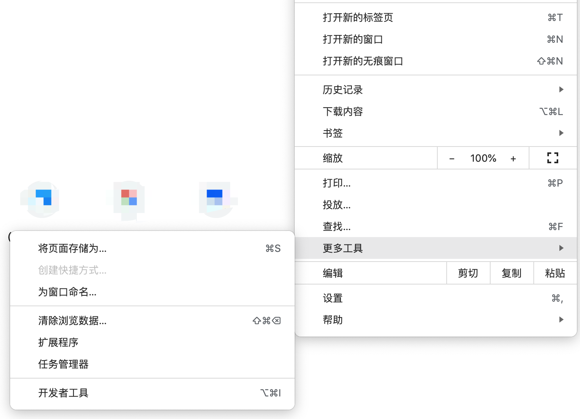This screenshot has width=580, height=419.
Task: Enter full screen via the fullscreen icon
Action: pos(553,158)
